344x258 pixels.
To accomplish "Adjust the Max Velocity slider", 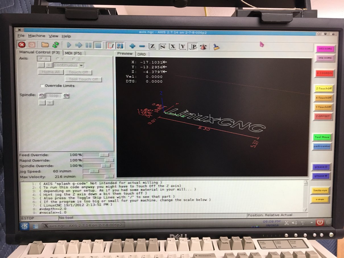I will 98,177.
